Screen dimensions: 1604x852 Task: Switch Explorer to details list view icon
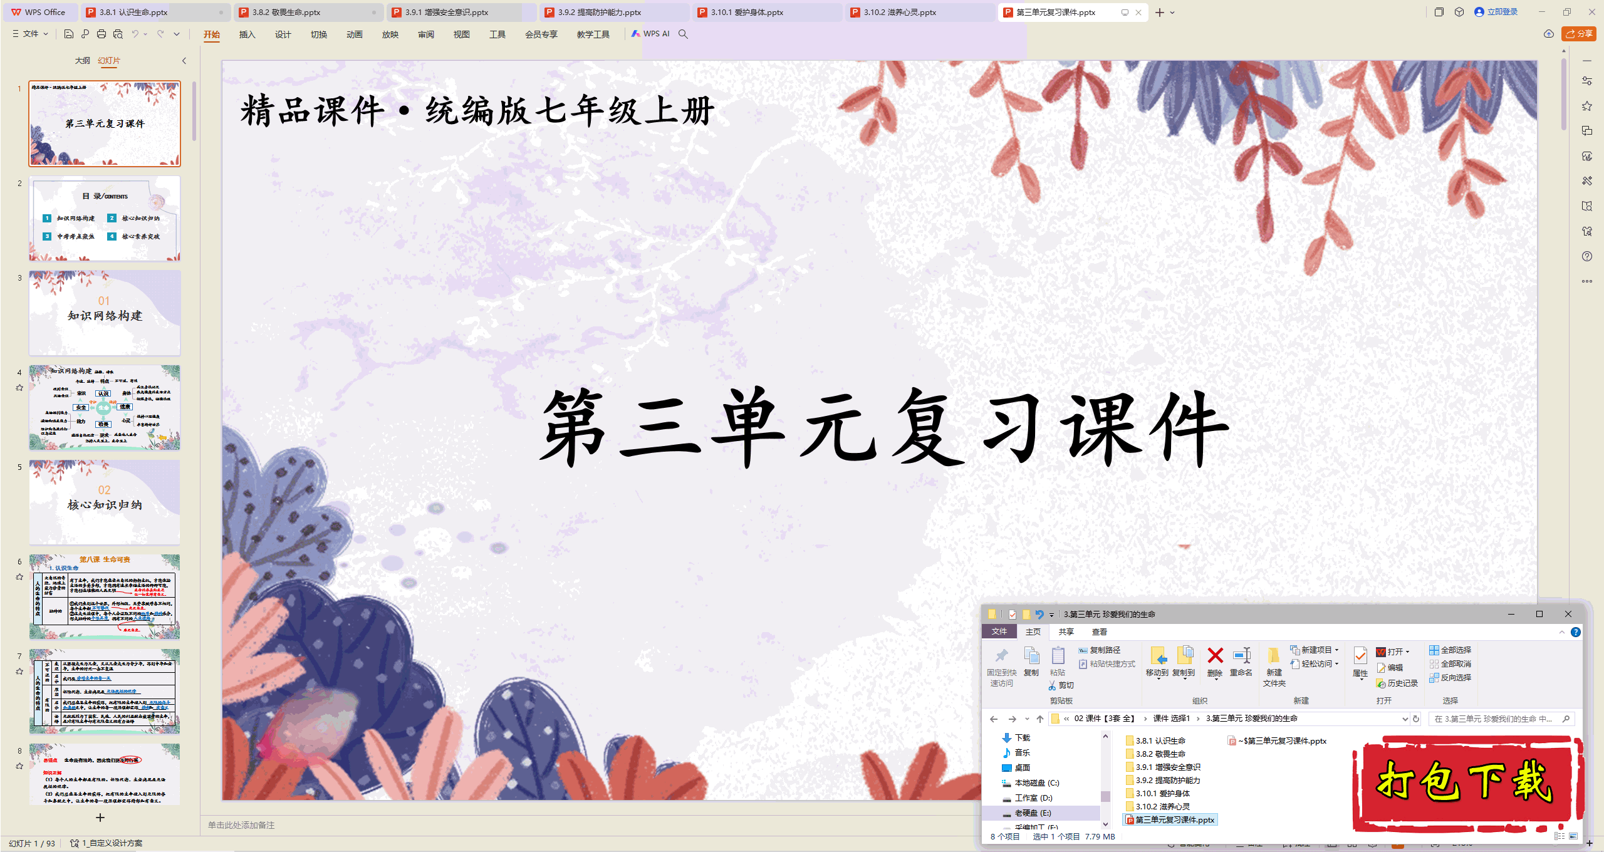pos(1560,836)
